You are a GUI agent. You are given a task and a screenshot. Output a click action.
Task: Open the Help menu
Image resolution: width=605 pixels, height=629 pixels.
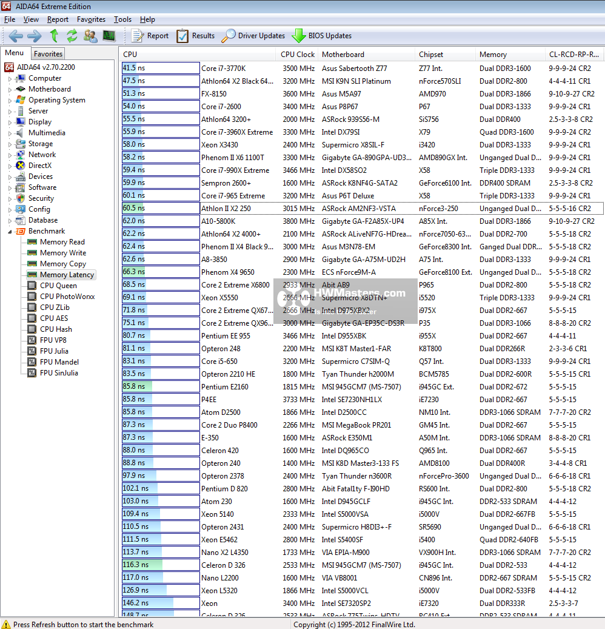pyautogui.click(x=147, y=19)
